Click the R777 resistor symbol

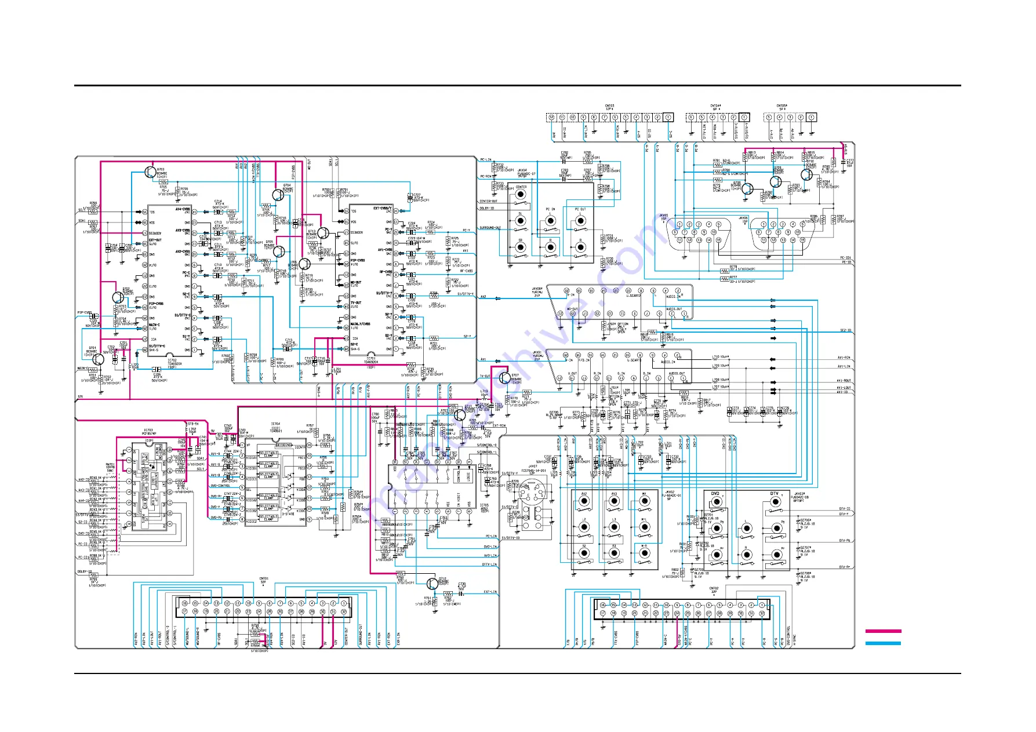point(725,279)
